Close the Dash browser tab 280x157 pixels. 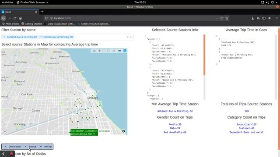pos(36,12)
